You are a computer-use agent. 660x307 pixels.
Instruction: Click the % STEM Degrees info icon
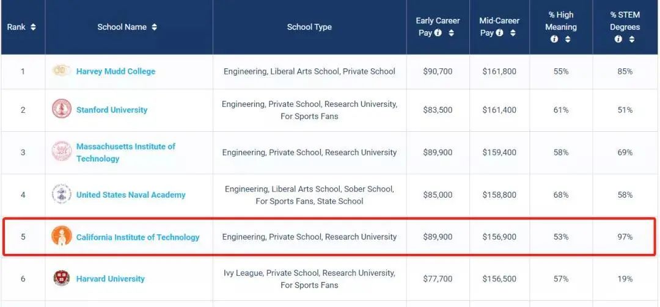[x=618, y=39]
